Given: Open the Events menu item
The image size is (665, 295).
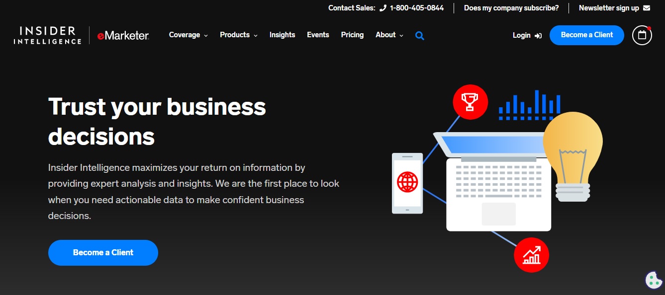Looking at the screenshot, I should [318, 35].
